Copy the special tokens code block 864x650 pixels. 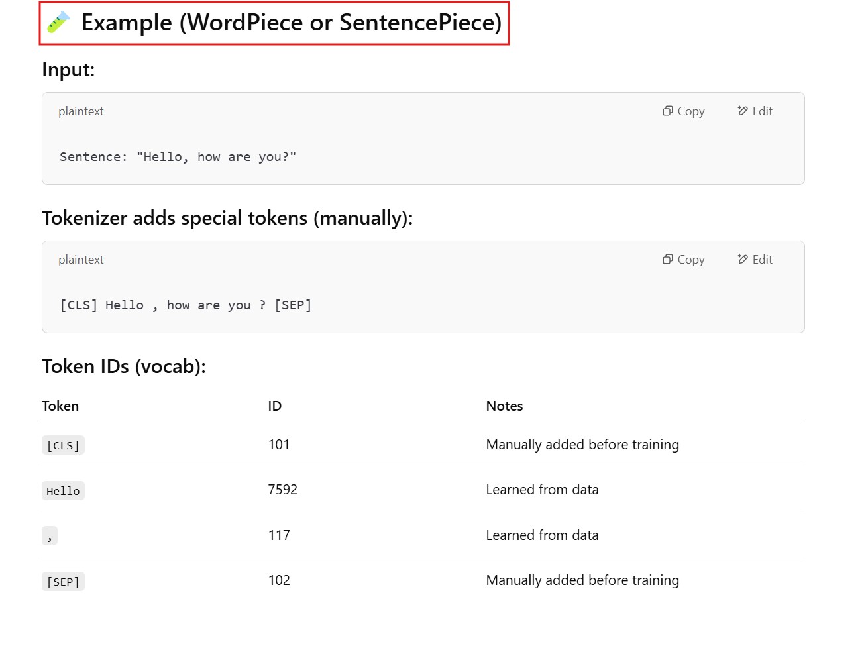[683, 260]
